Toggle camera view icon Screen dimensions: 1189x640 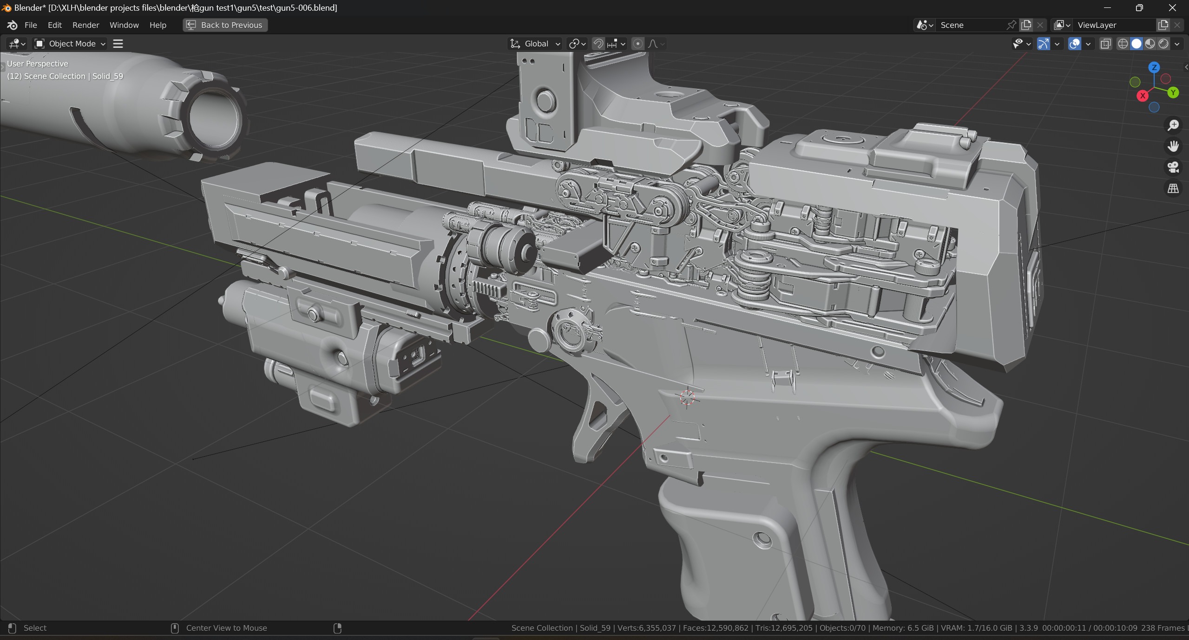(x=1173, y=167)
